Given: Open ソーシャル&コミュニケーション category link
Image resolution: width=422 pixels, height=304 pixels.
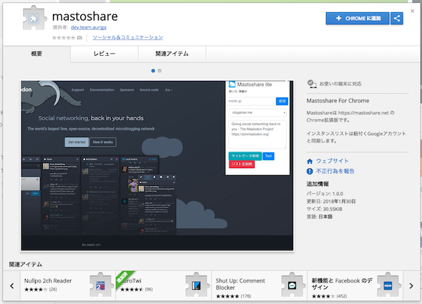Looking at the screenshot, I should tap(127, 37).
